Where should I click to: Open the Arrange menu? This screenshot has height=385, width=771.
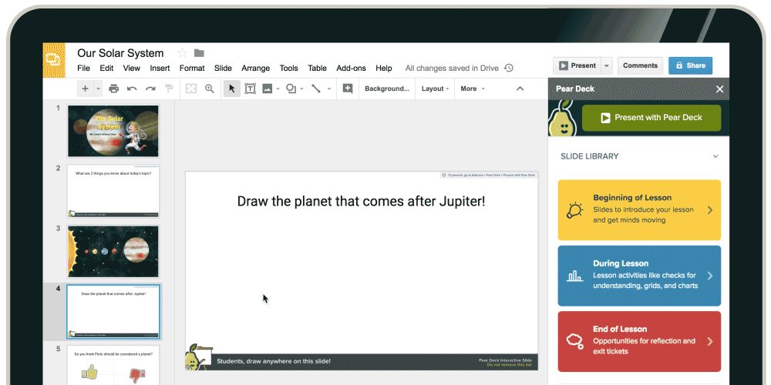tap(256, 69)
